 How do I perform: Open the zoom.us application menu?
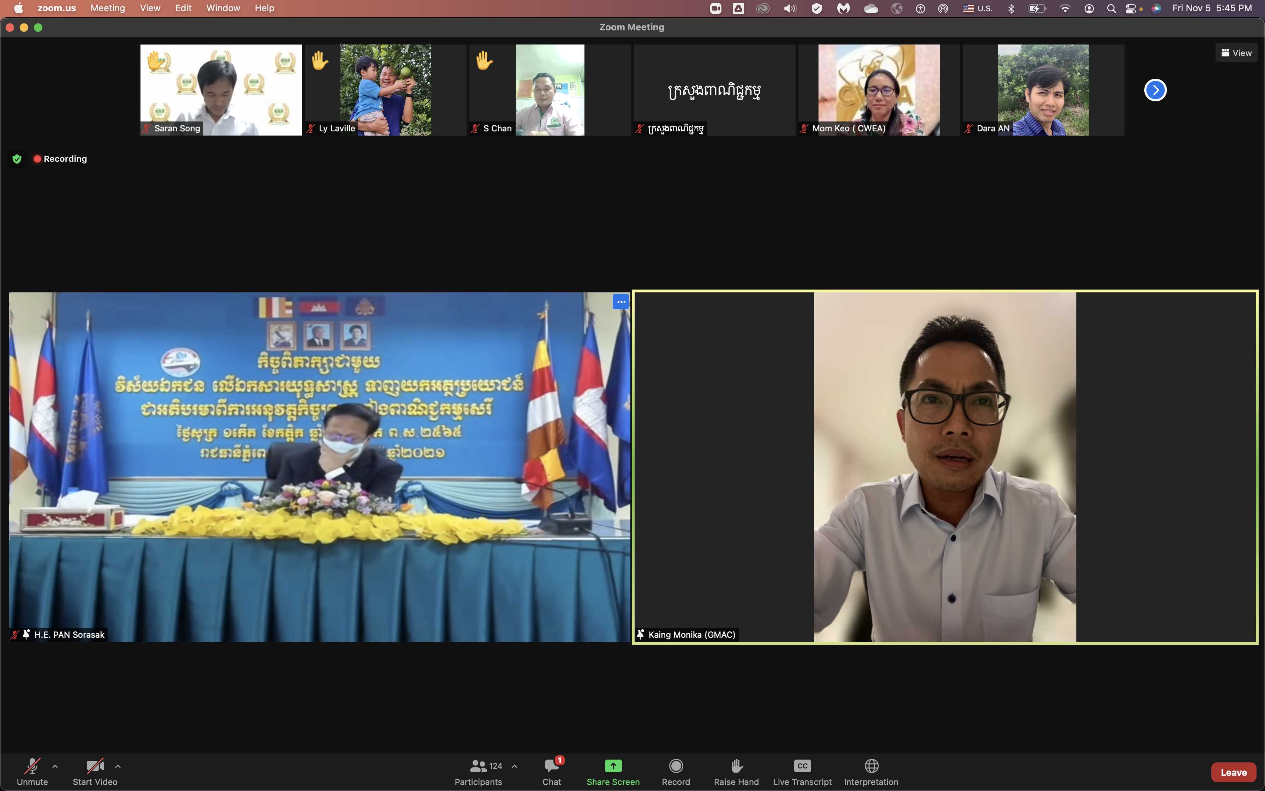point(56,8)
